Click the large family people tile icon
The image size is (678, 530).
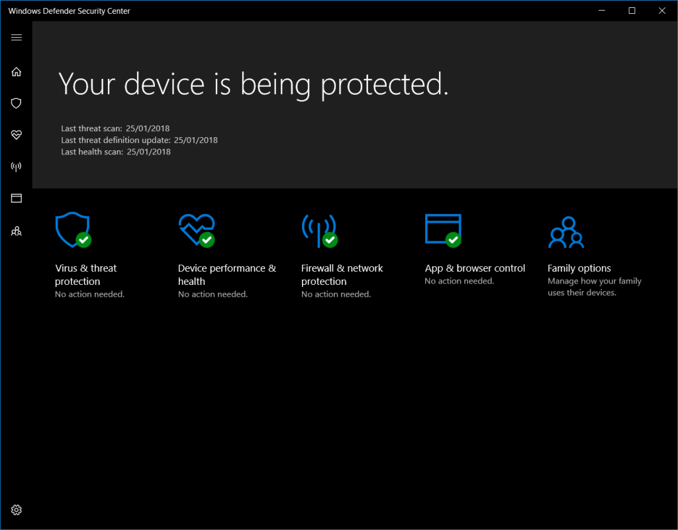coord(567,233)
